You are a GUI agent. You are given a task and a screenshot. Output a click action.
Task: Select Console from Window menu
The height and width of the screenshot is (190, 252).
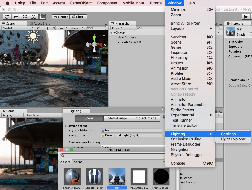point(190,163)
